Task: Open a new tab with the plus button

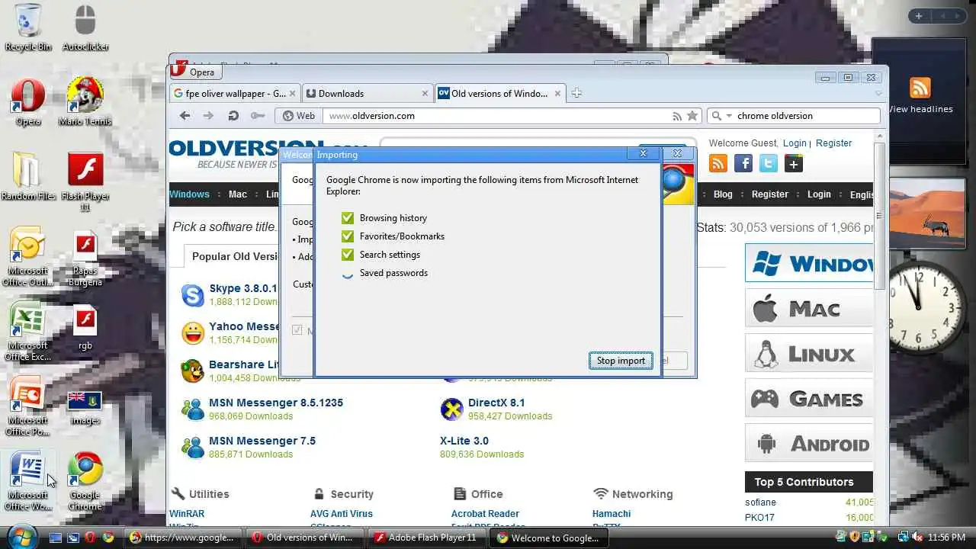Action: click(x=576, y=93)
